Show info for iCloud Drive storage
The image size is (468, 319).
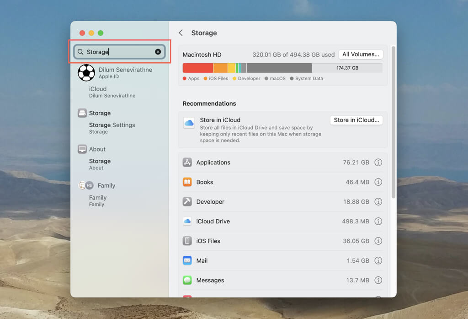(x=378, y=221)
